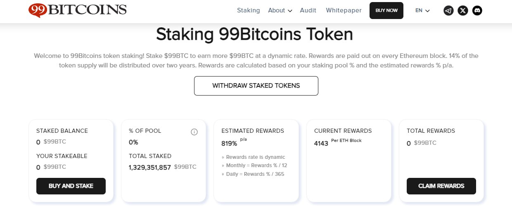Image resolution: width=512 pixels, height=206 pixels.
Task: Click the CLAIM REWARDS button
Action: tap(441, 186)
